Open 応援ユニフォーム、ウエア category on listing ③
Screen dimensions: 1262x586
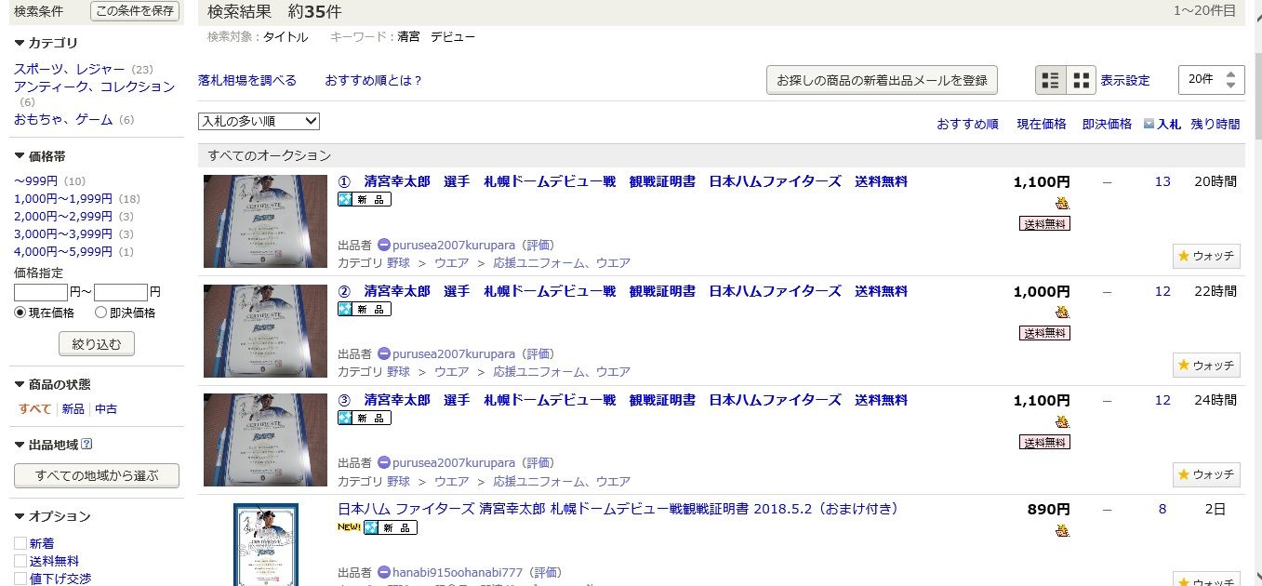(562, 482)
